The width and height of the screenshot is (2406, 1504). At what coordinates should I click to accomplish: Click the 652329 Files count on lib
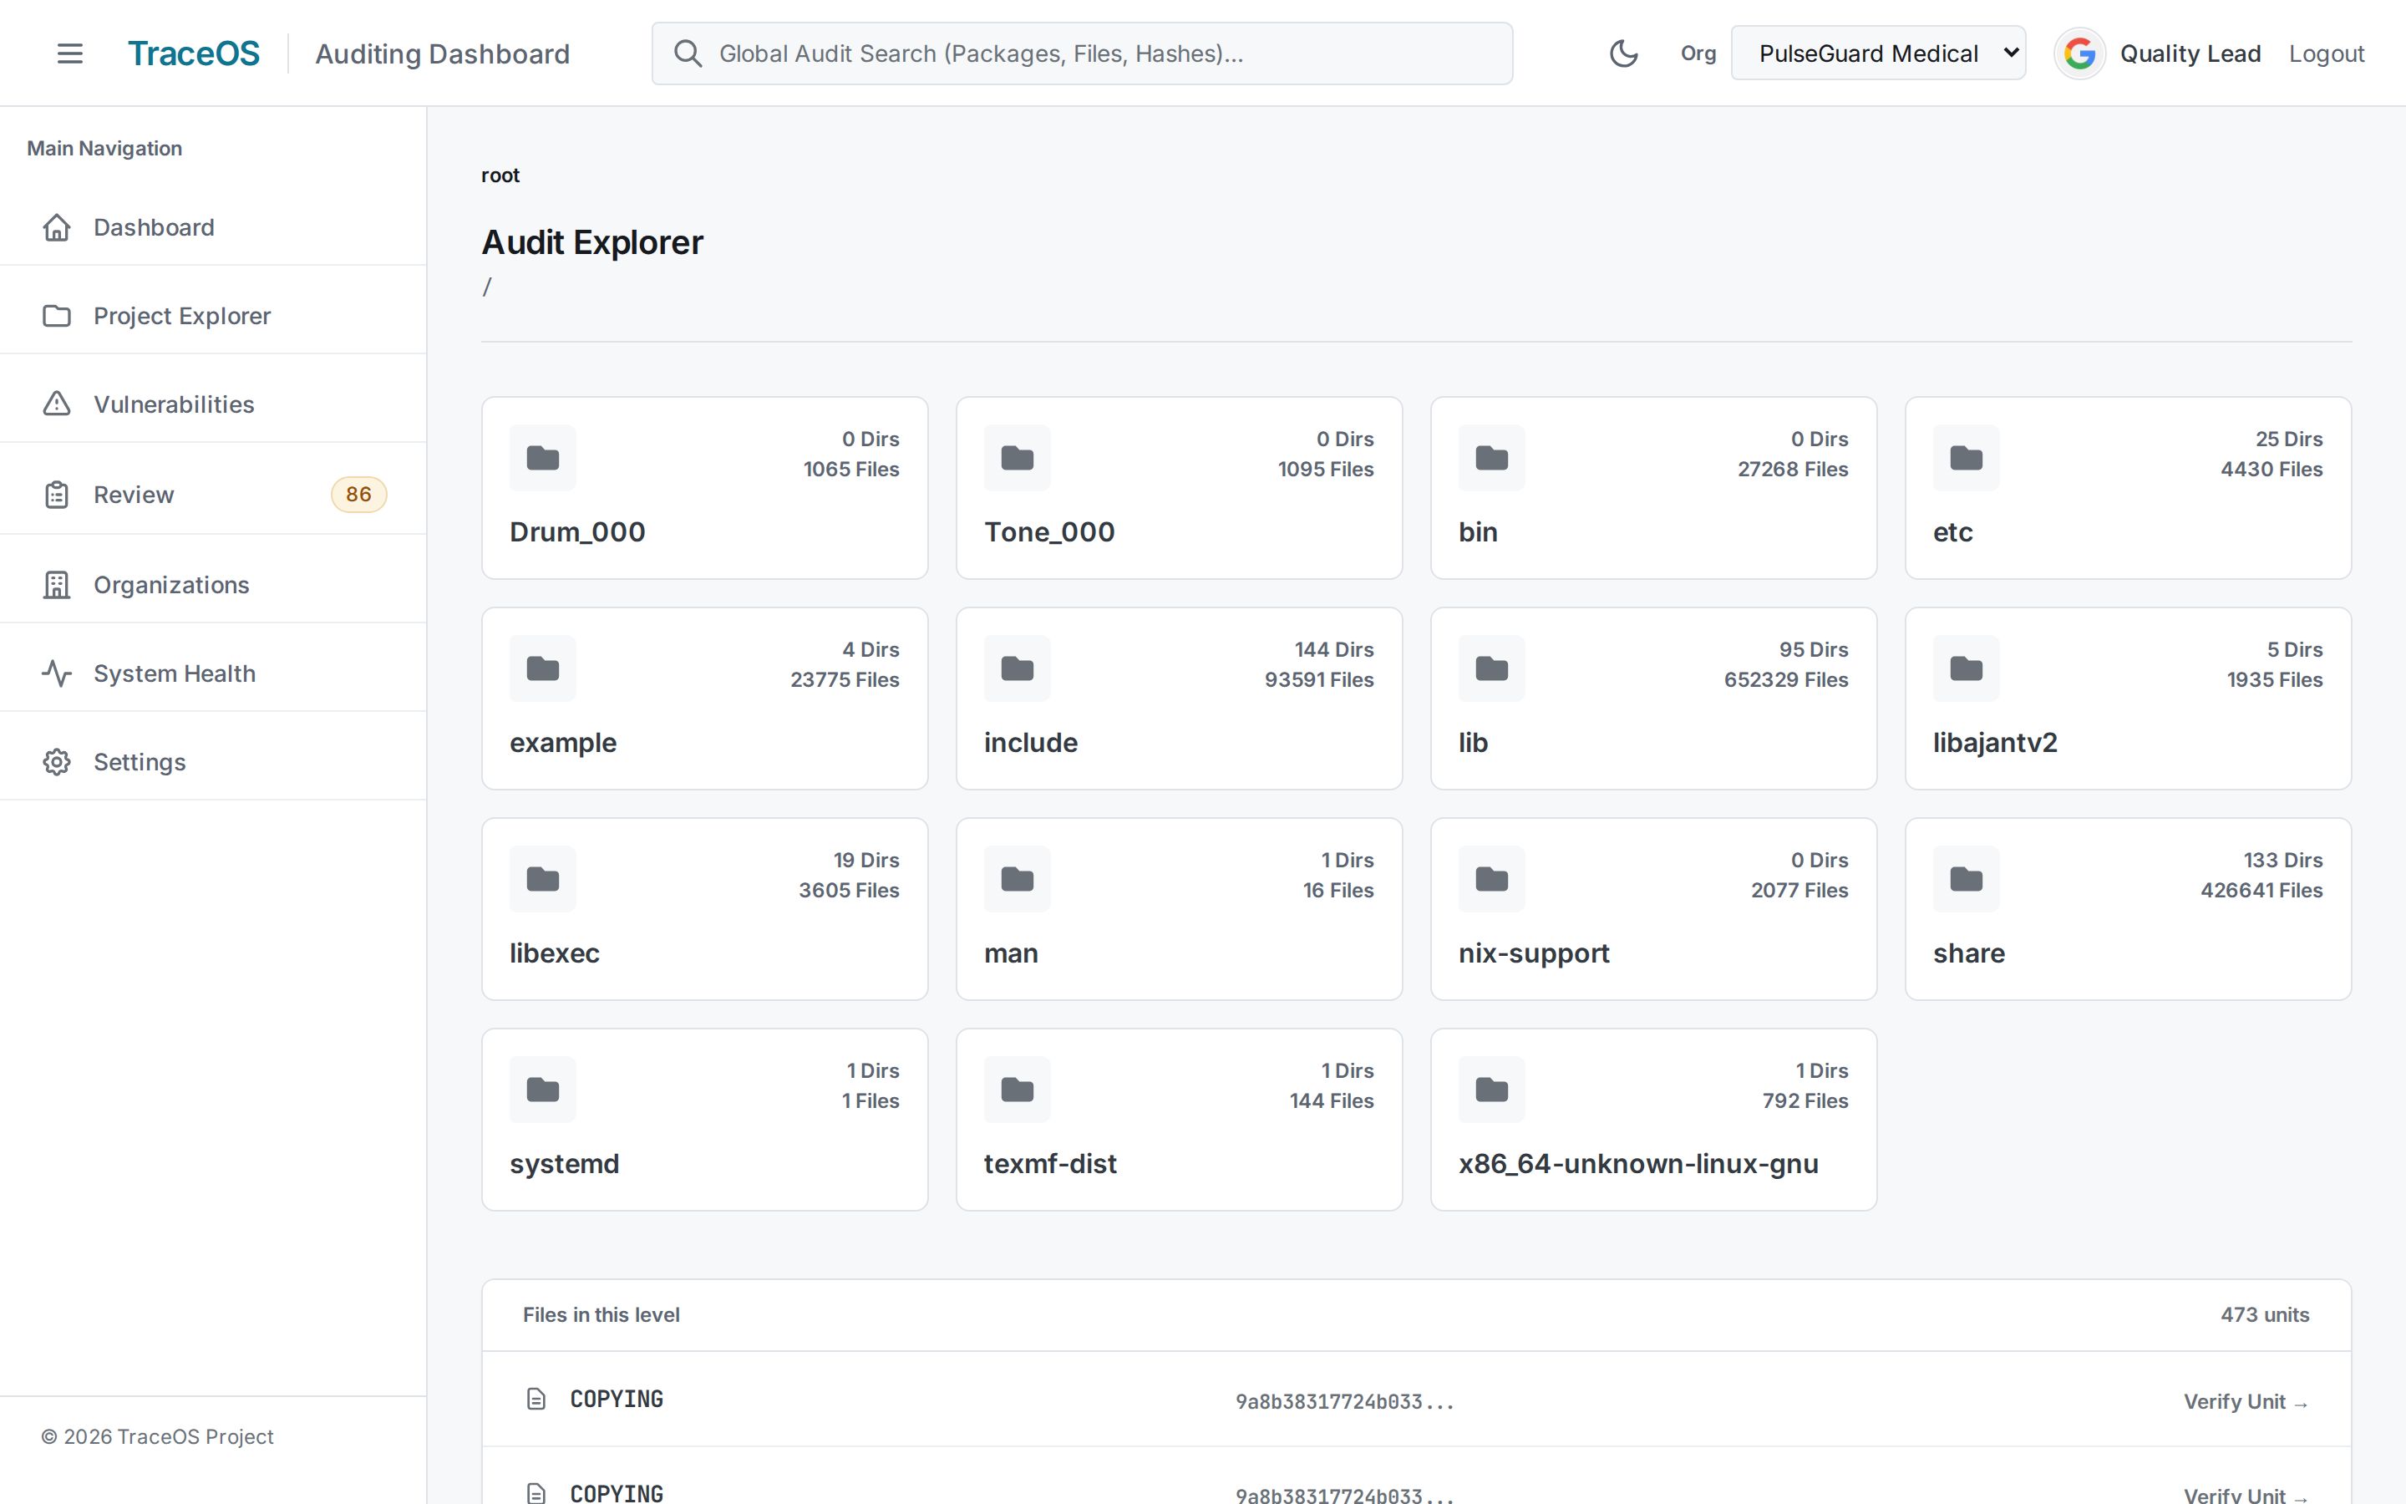pos(1785,680)
